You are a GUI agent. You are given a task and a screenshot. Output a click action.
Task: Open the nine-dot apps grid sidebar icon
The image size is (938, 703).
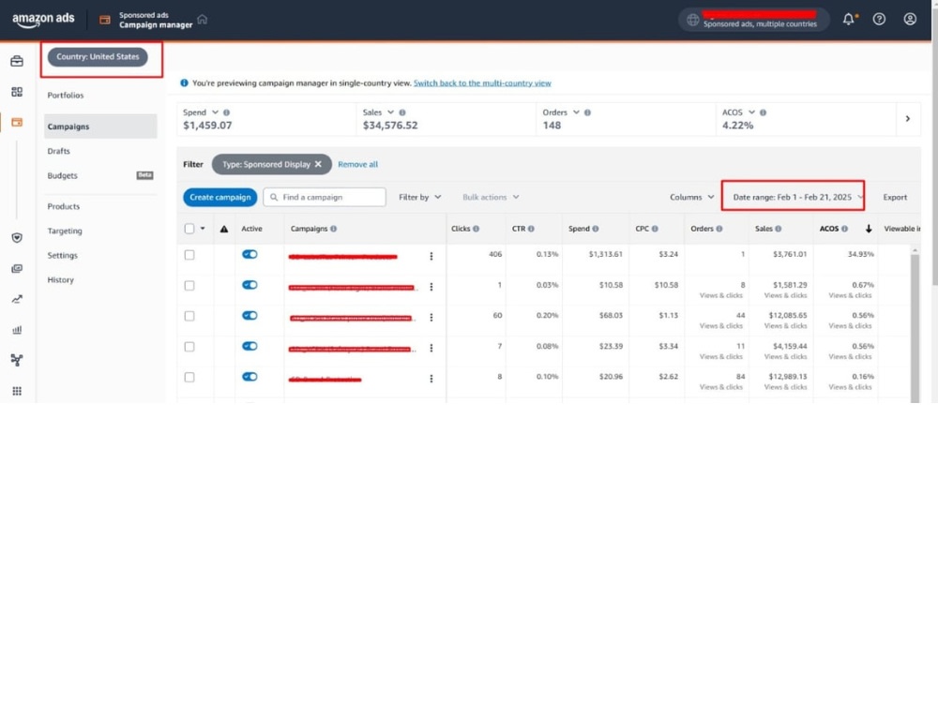click(x=17, y=391)
